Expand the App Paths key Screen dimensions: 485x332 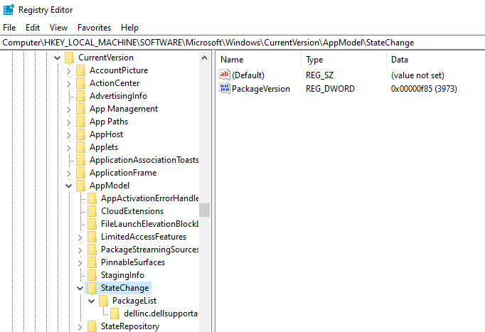[69, 122]
